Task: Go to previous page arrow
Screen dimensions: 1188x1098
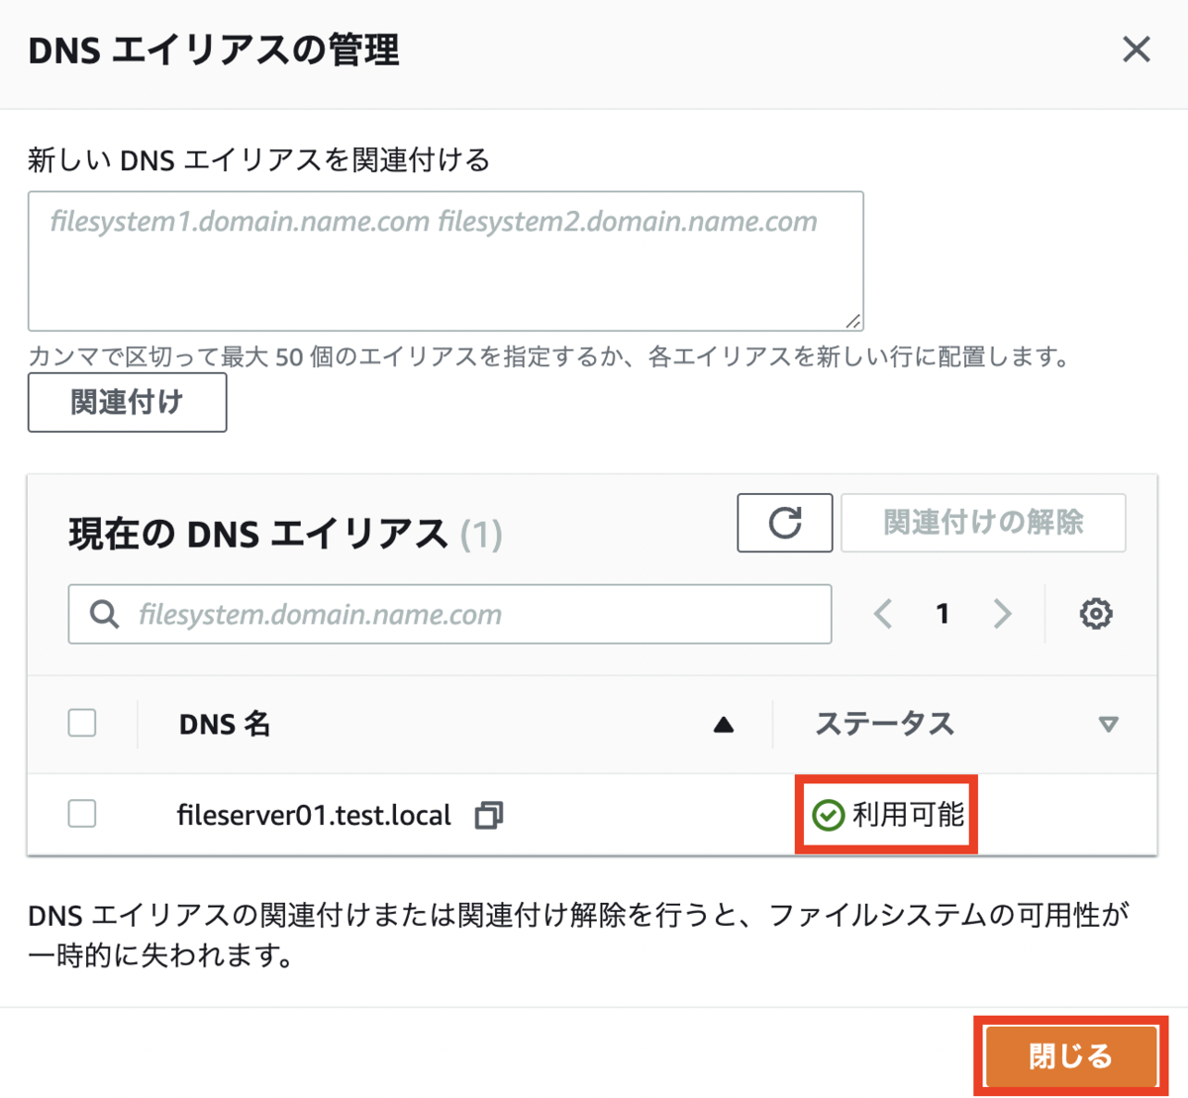Action: click(x=883, y=614)
